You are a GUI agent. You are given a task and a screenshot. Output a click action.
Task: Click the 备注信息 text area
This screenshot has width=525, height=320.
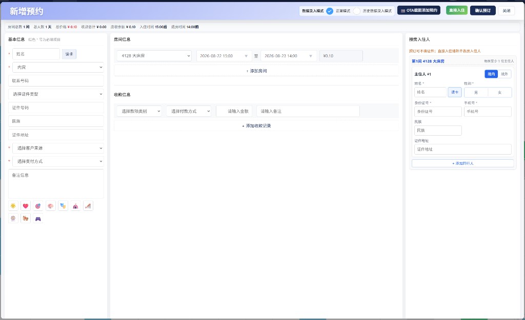coord(56,184)
